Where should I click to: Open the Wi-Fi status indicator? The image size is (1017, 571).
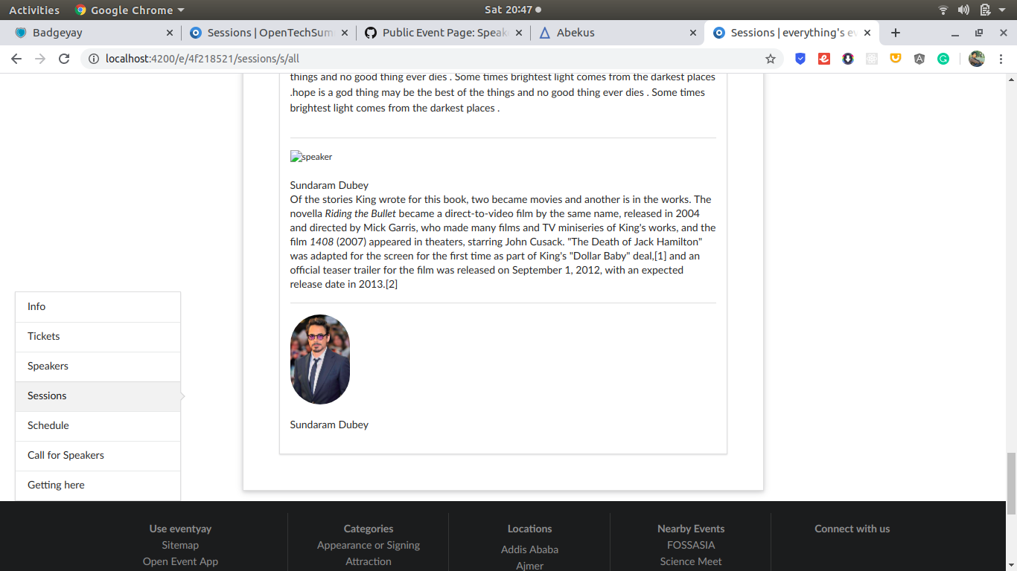click(x=943, y=10)
